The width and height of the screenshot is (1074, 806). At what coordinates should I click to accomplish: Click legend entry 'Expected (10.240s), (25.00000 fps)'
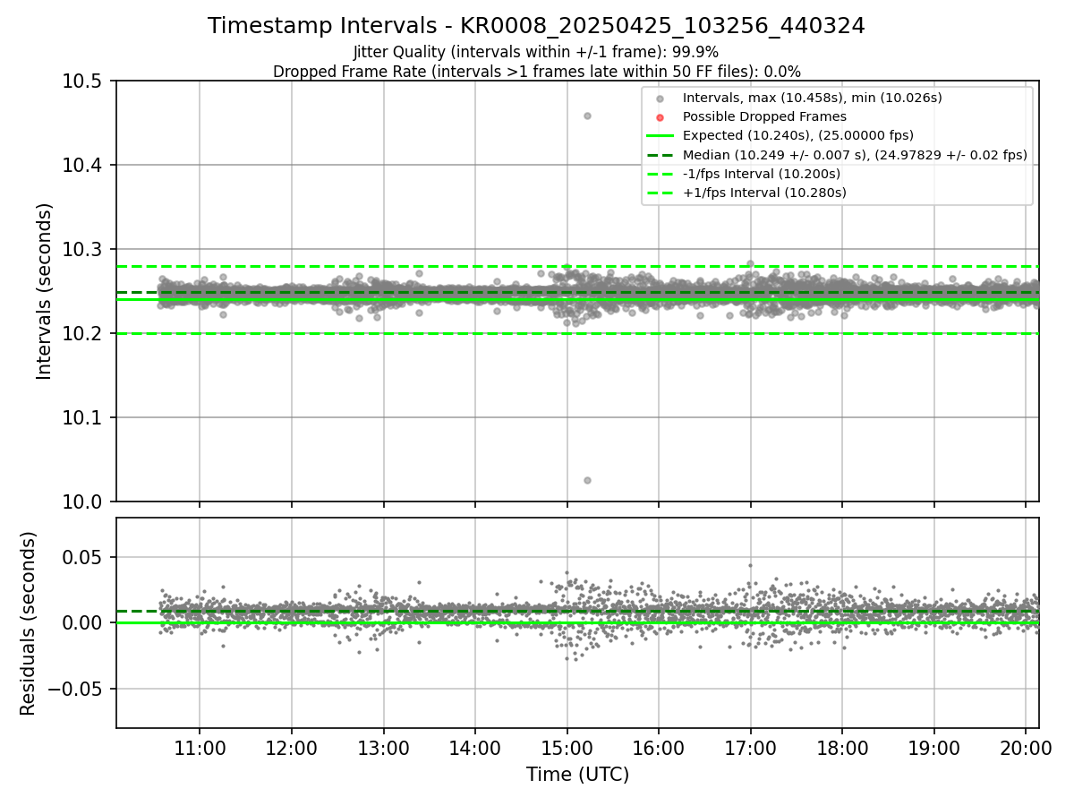click(799, 135)
